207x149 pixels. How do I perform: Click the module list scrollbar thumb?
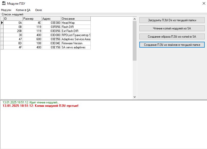point(134,41)
